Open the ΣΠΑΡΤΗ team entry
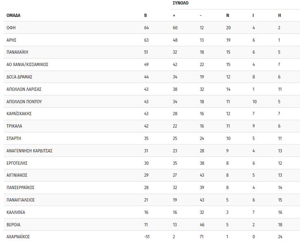 [14, 138]
